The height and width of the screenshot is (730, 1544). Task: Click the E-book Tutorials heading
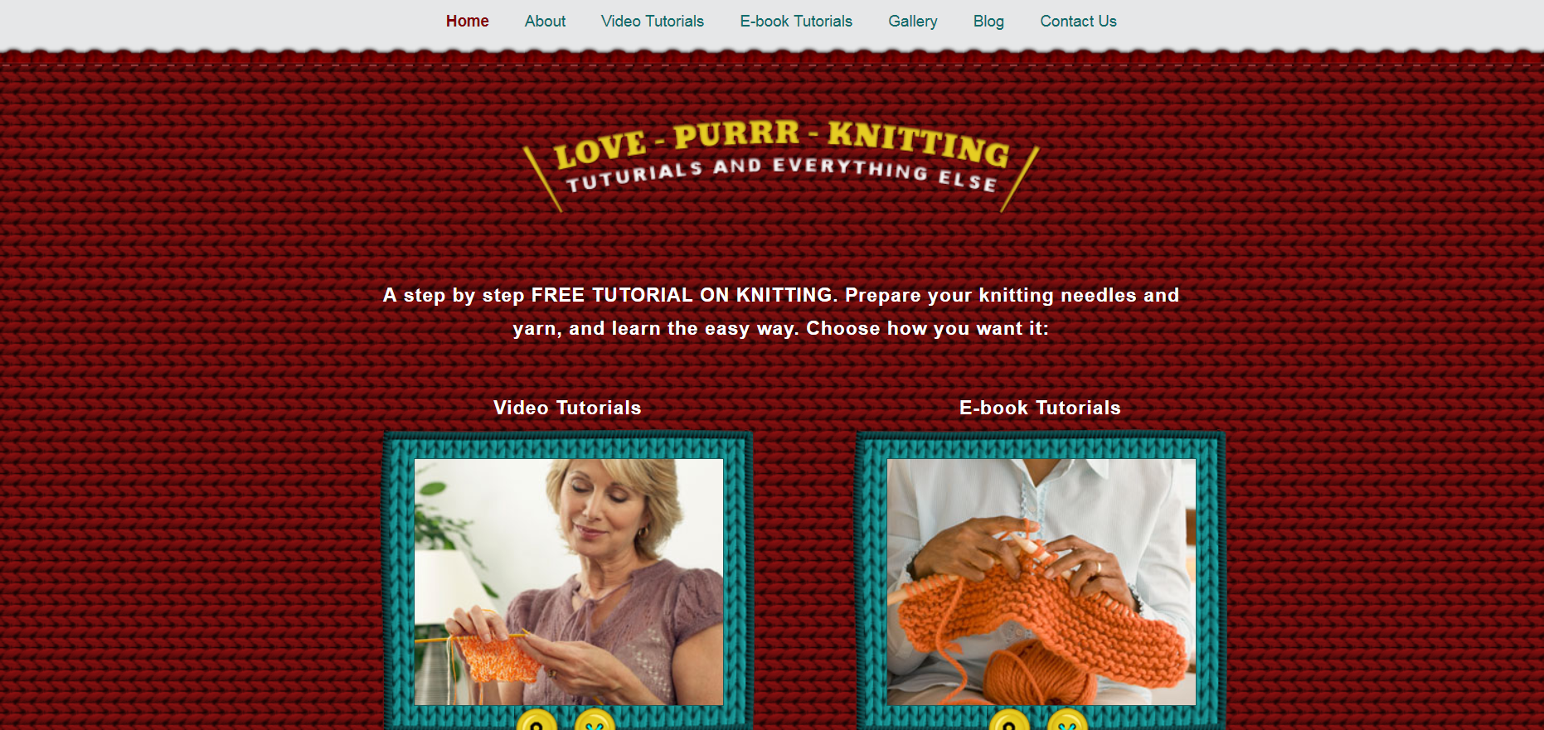pyautogui.click(x=1040, y=408)
